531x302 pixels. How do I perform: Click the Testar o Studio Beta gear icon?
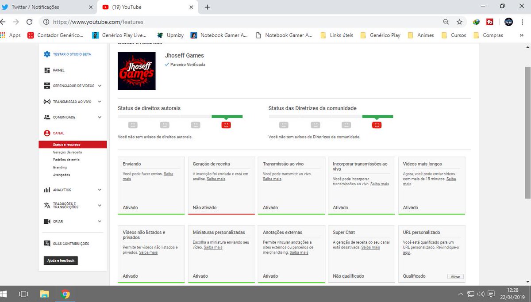pos(47,54)
